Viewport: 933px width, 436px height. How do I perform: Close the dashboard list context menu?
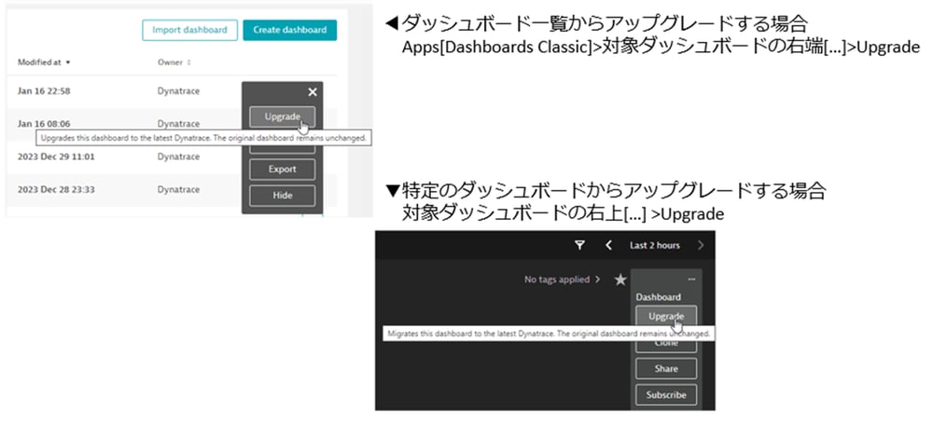(x=313, y=91)
